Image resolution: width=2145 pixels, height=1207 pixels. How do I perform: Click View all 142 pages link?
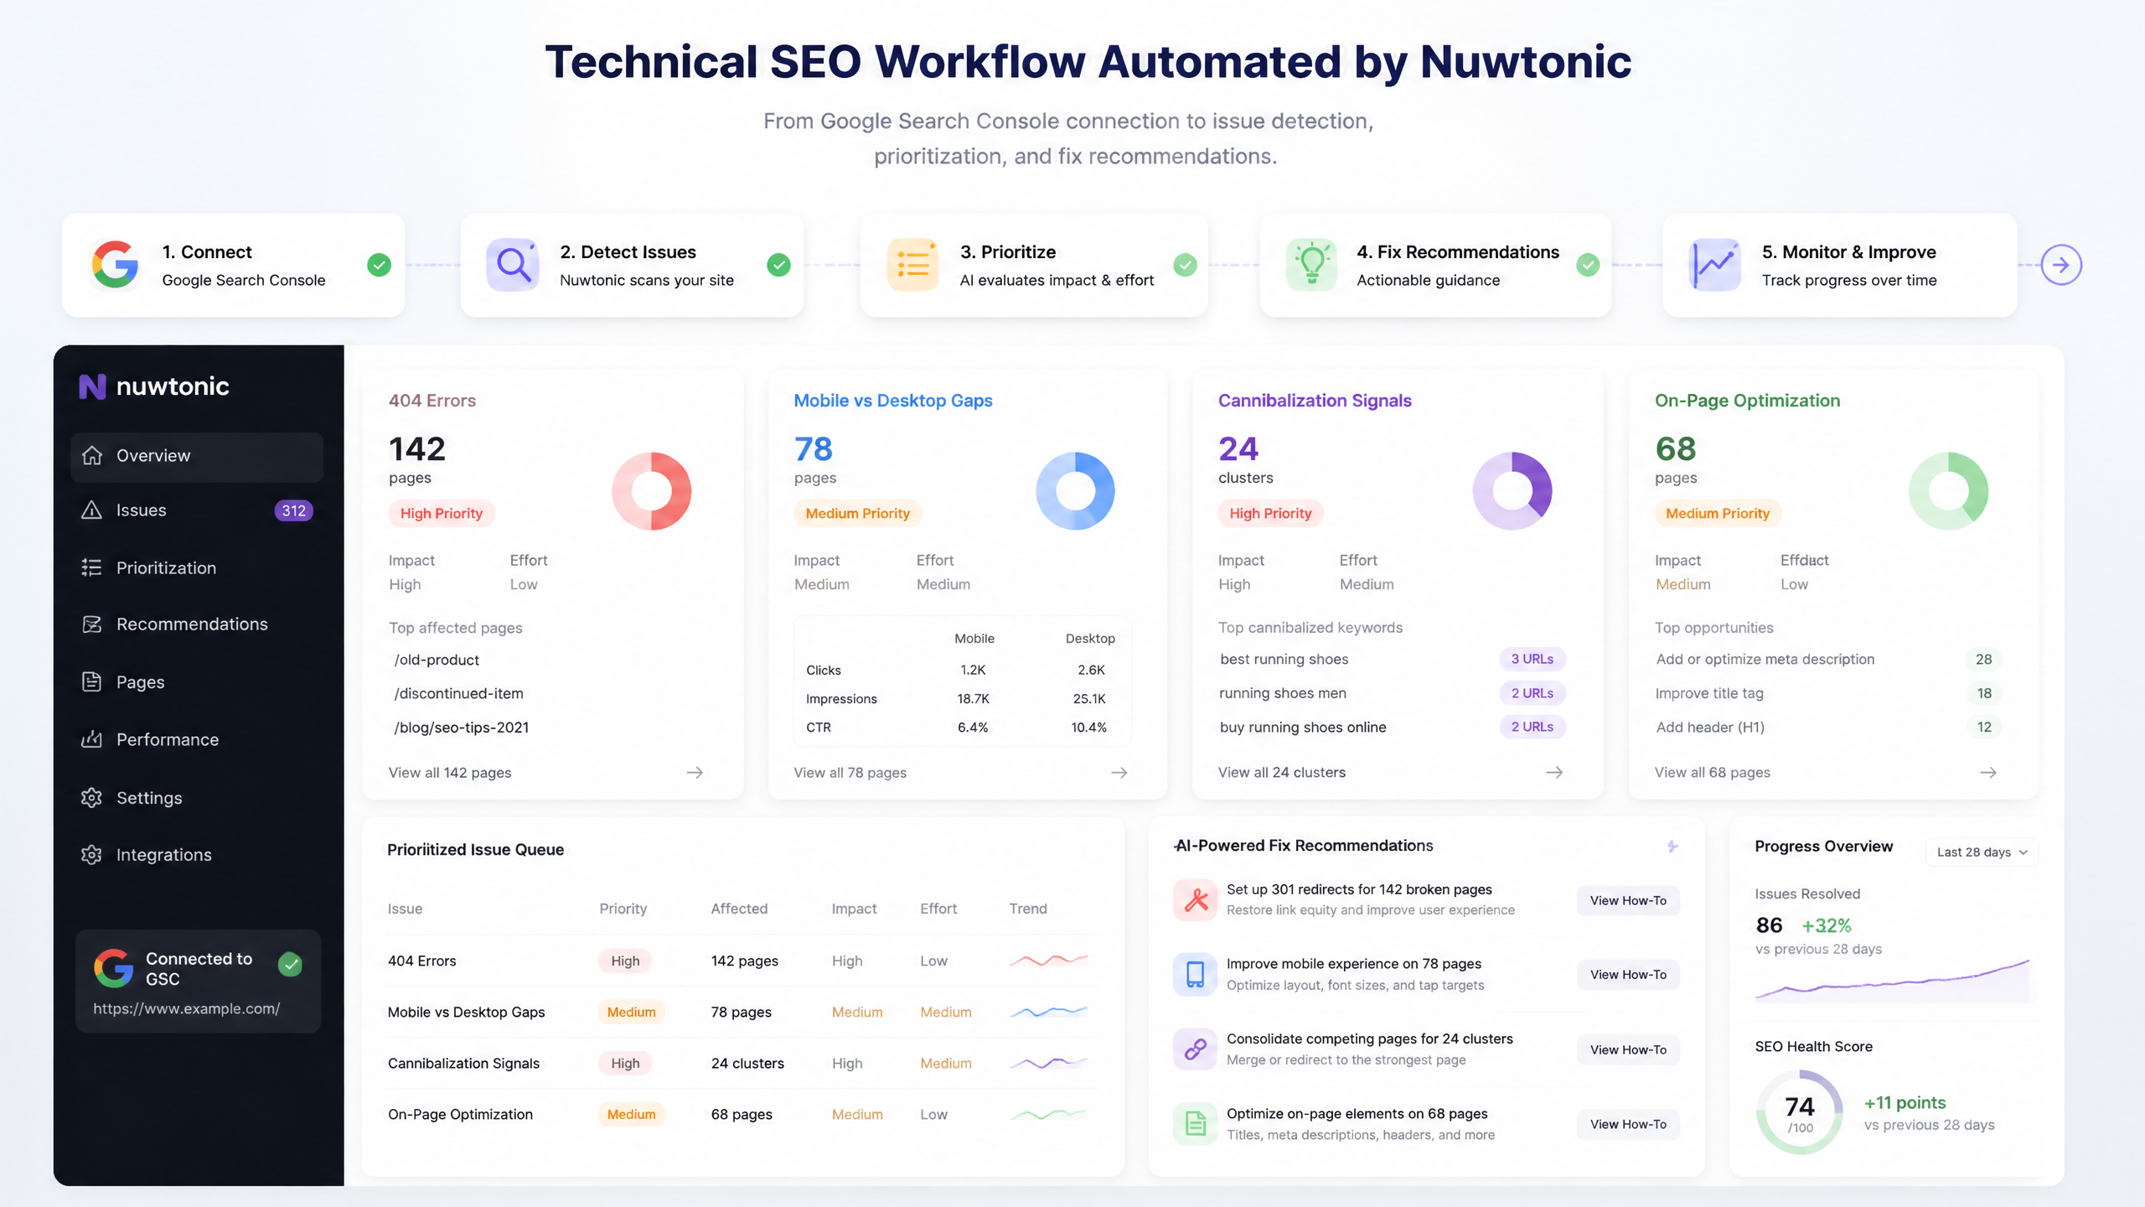click(x=450, y=773)
